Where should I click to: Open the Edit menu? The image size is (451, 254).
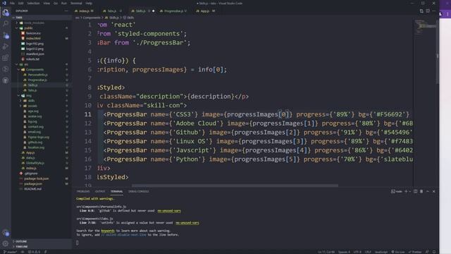pyautogui.click(x=21, y=3)
